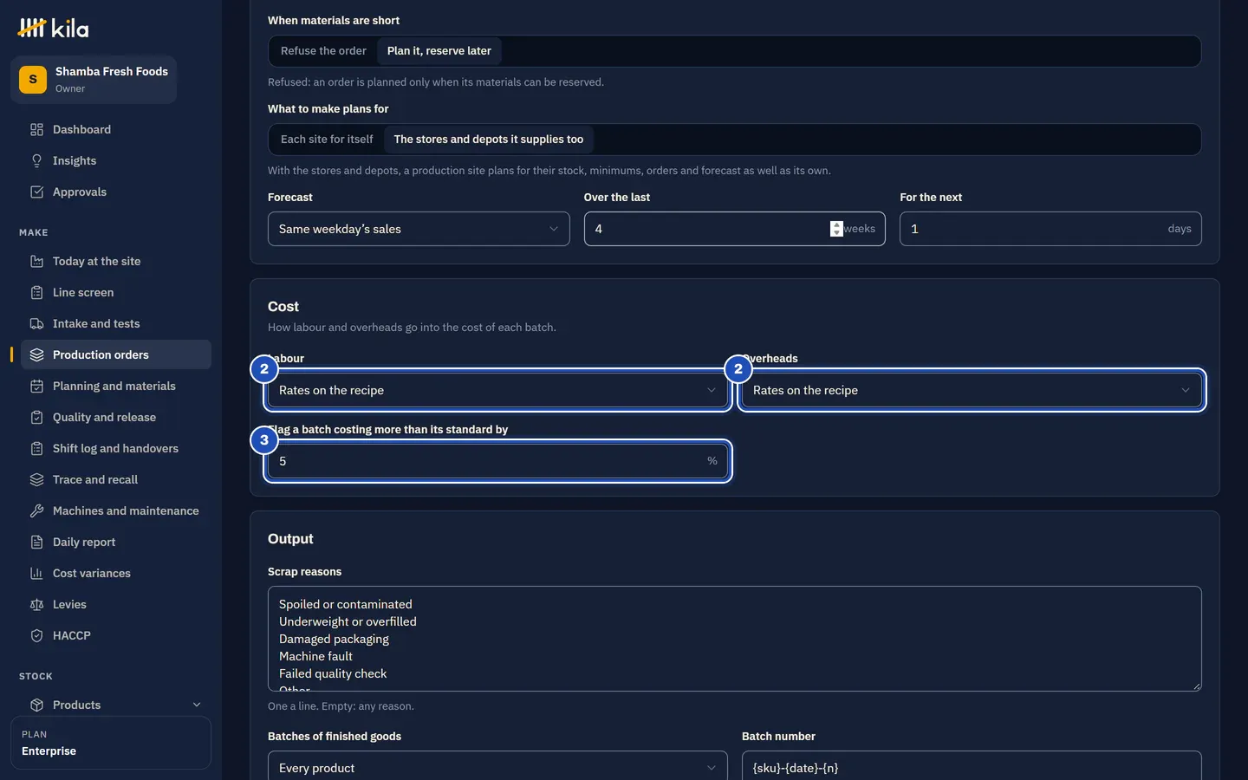The width and height of the screenshot is (1248, 780).
Task: Click the 'For the next' days field
Action: [1050, 229]
